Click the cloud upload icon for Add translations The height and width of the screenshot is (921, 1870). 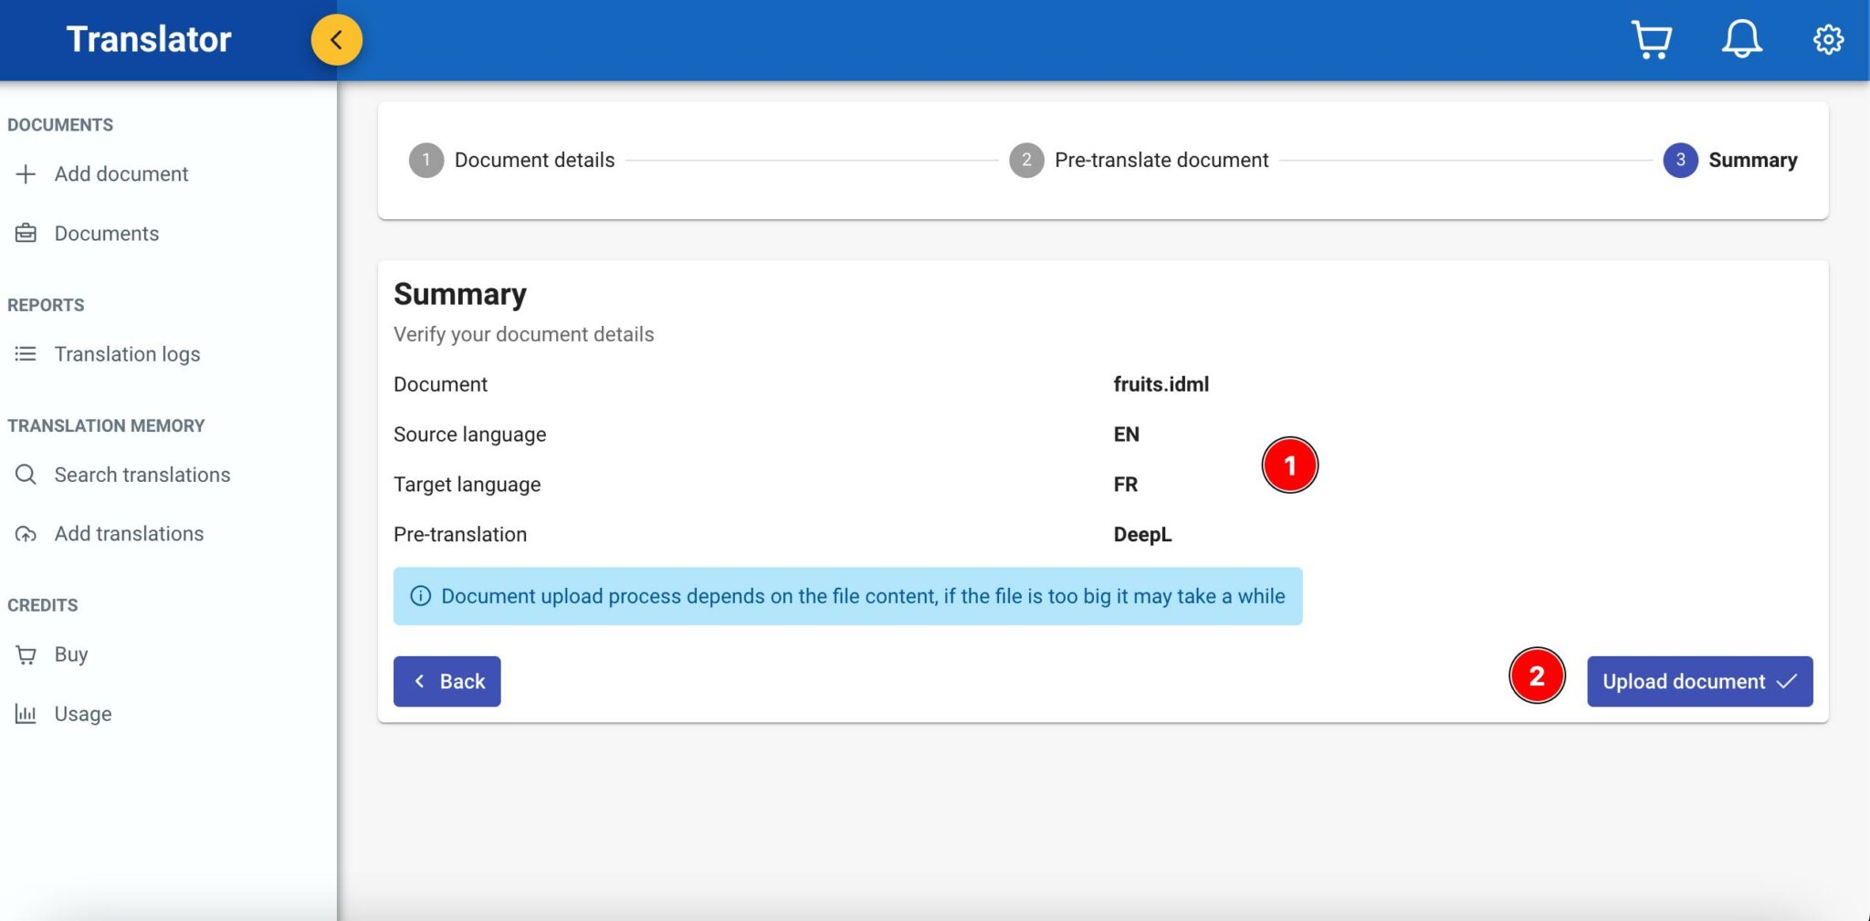coord(26,534)
